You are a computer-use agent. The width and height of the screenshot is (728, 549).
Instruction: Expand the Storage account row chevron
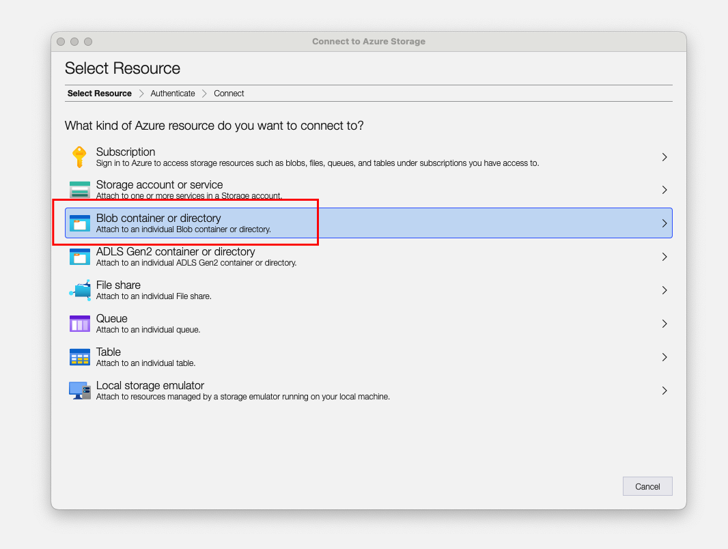(x=664, y=190)
